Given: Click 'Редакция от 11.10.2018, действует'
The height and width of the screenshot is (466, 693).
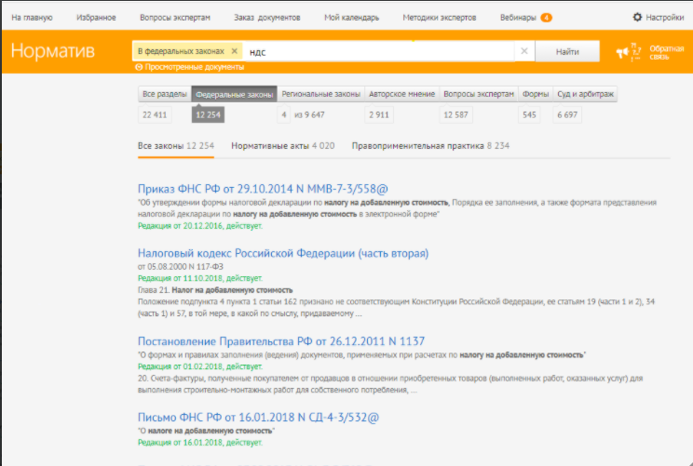Looking at the screenshot, I should coord(200,278).
